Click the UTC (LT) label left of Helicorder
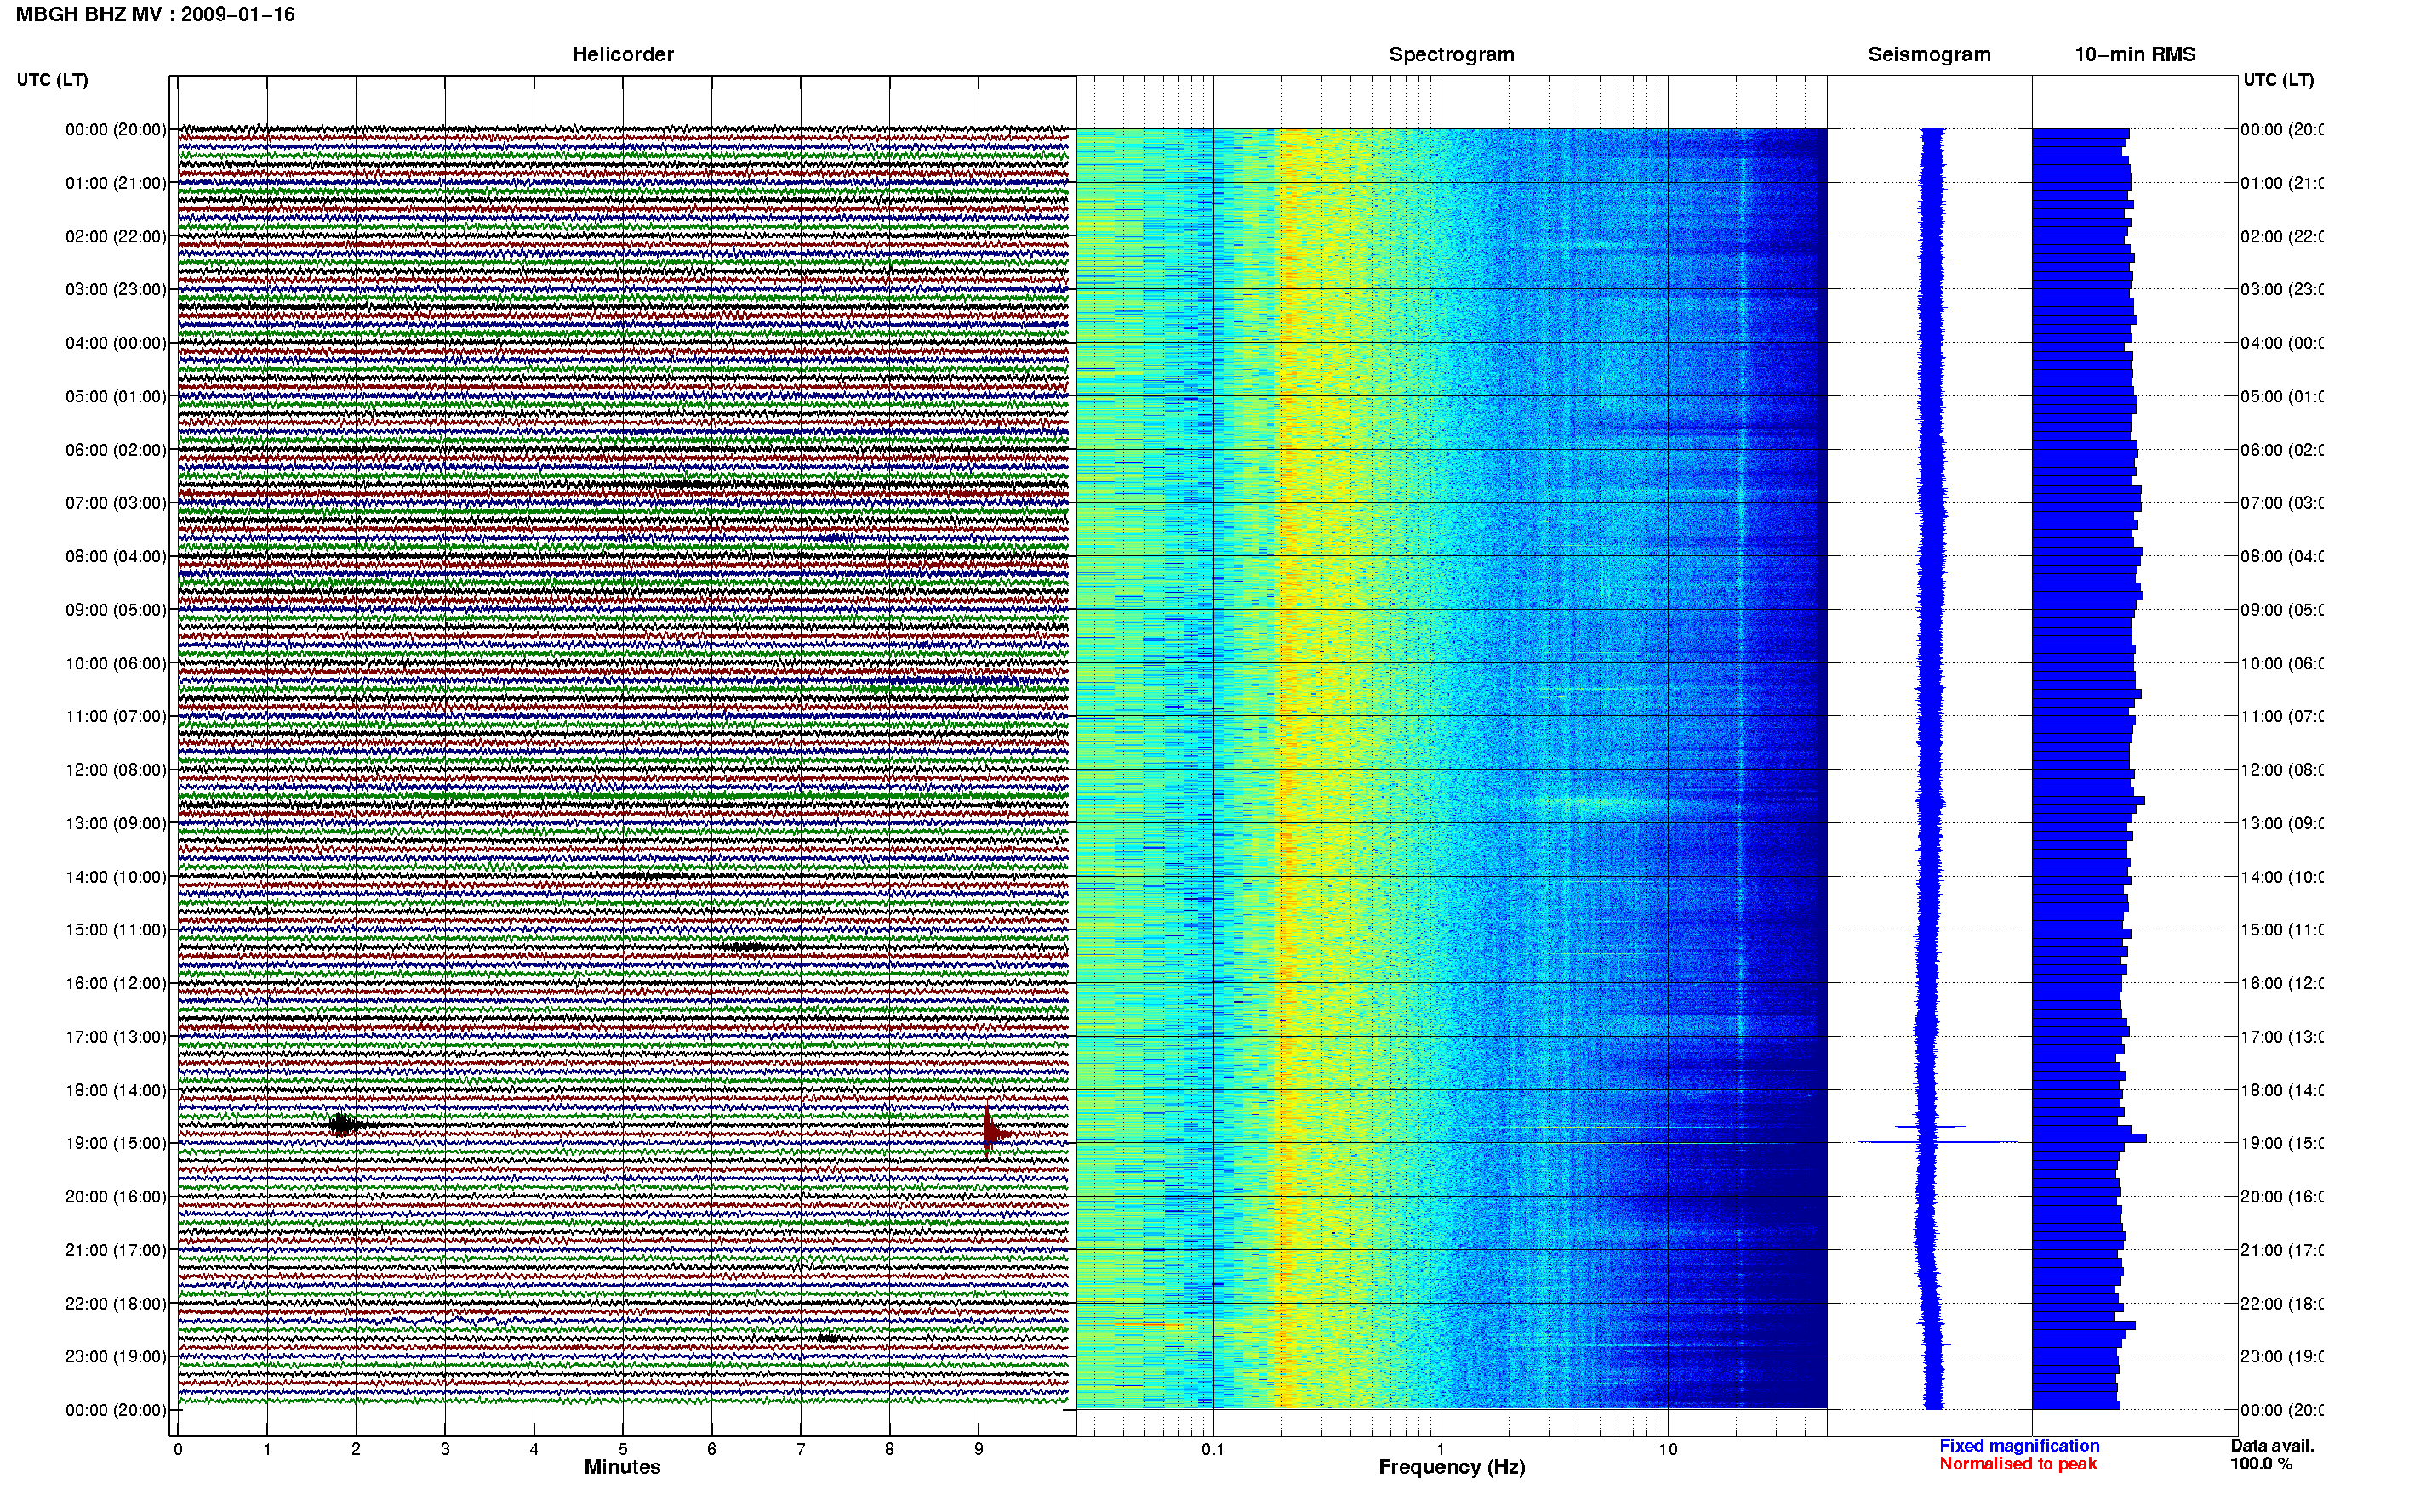Viewport: 2420px width, 1512px height. tap(52, 80)
